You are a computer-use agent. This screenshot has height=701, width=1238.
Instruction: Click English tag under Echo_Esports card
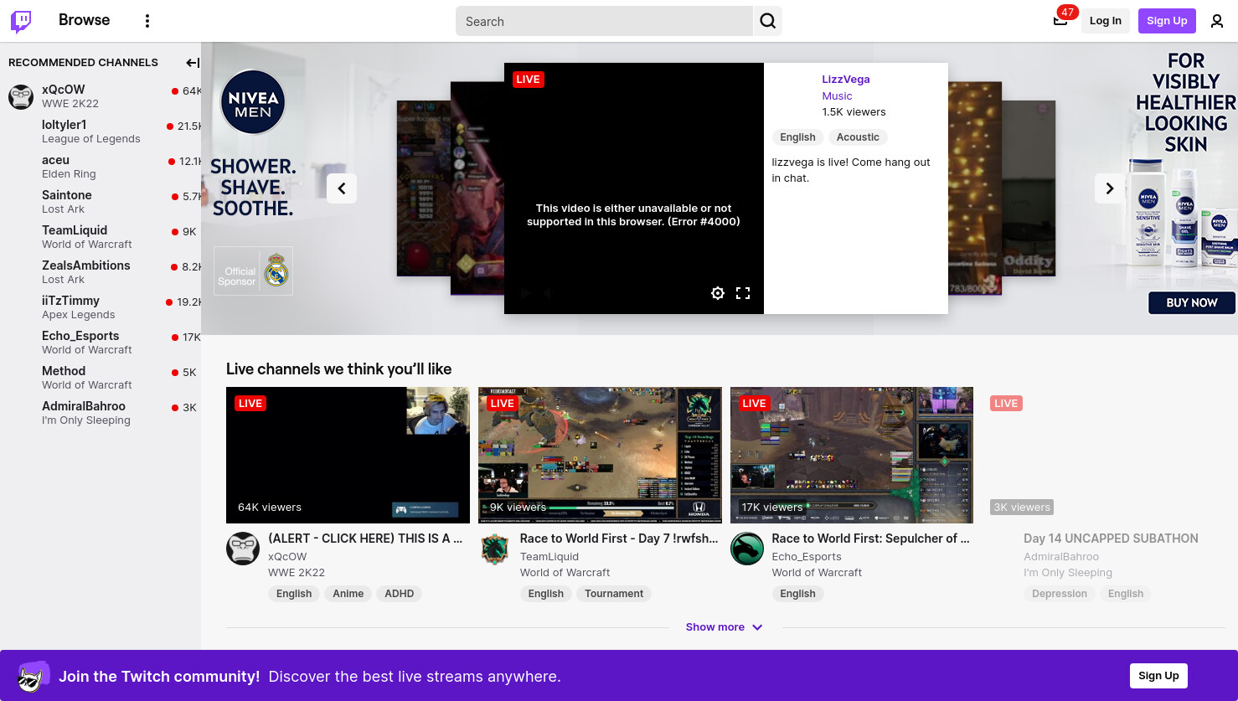pos(797,594)
